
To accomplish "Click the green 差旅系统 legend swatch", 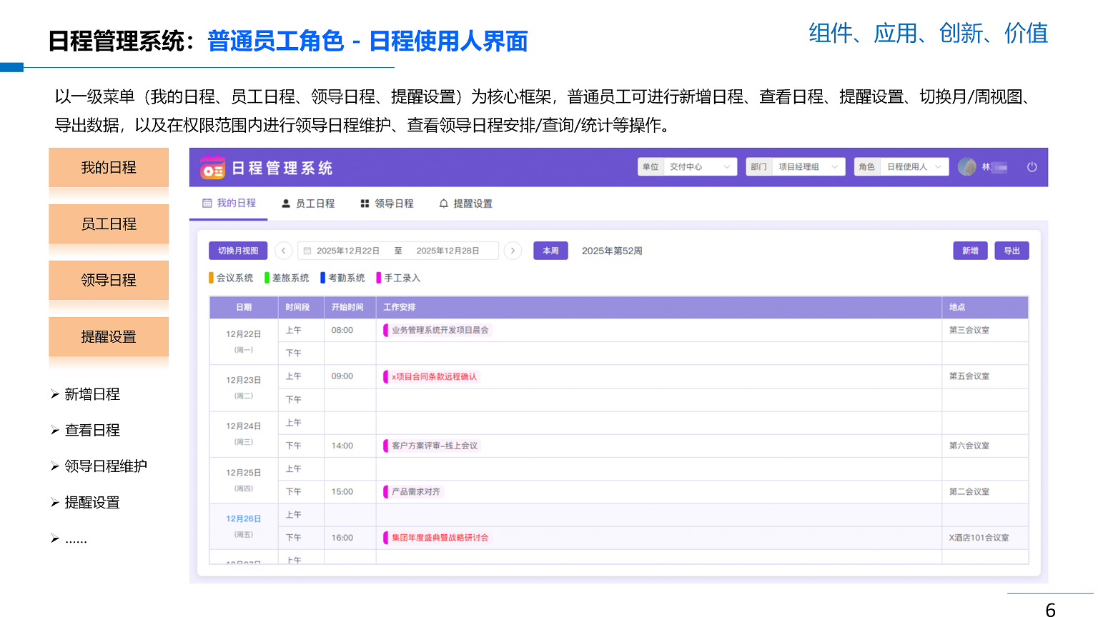I will click(267, 278).
